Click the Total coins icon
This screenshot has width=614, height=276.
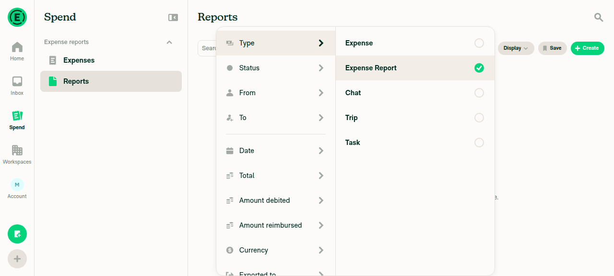pos(230,176)
